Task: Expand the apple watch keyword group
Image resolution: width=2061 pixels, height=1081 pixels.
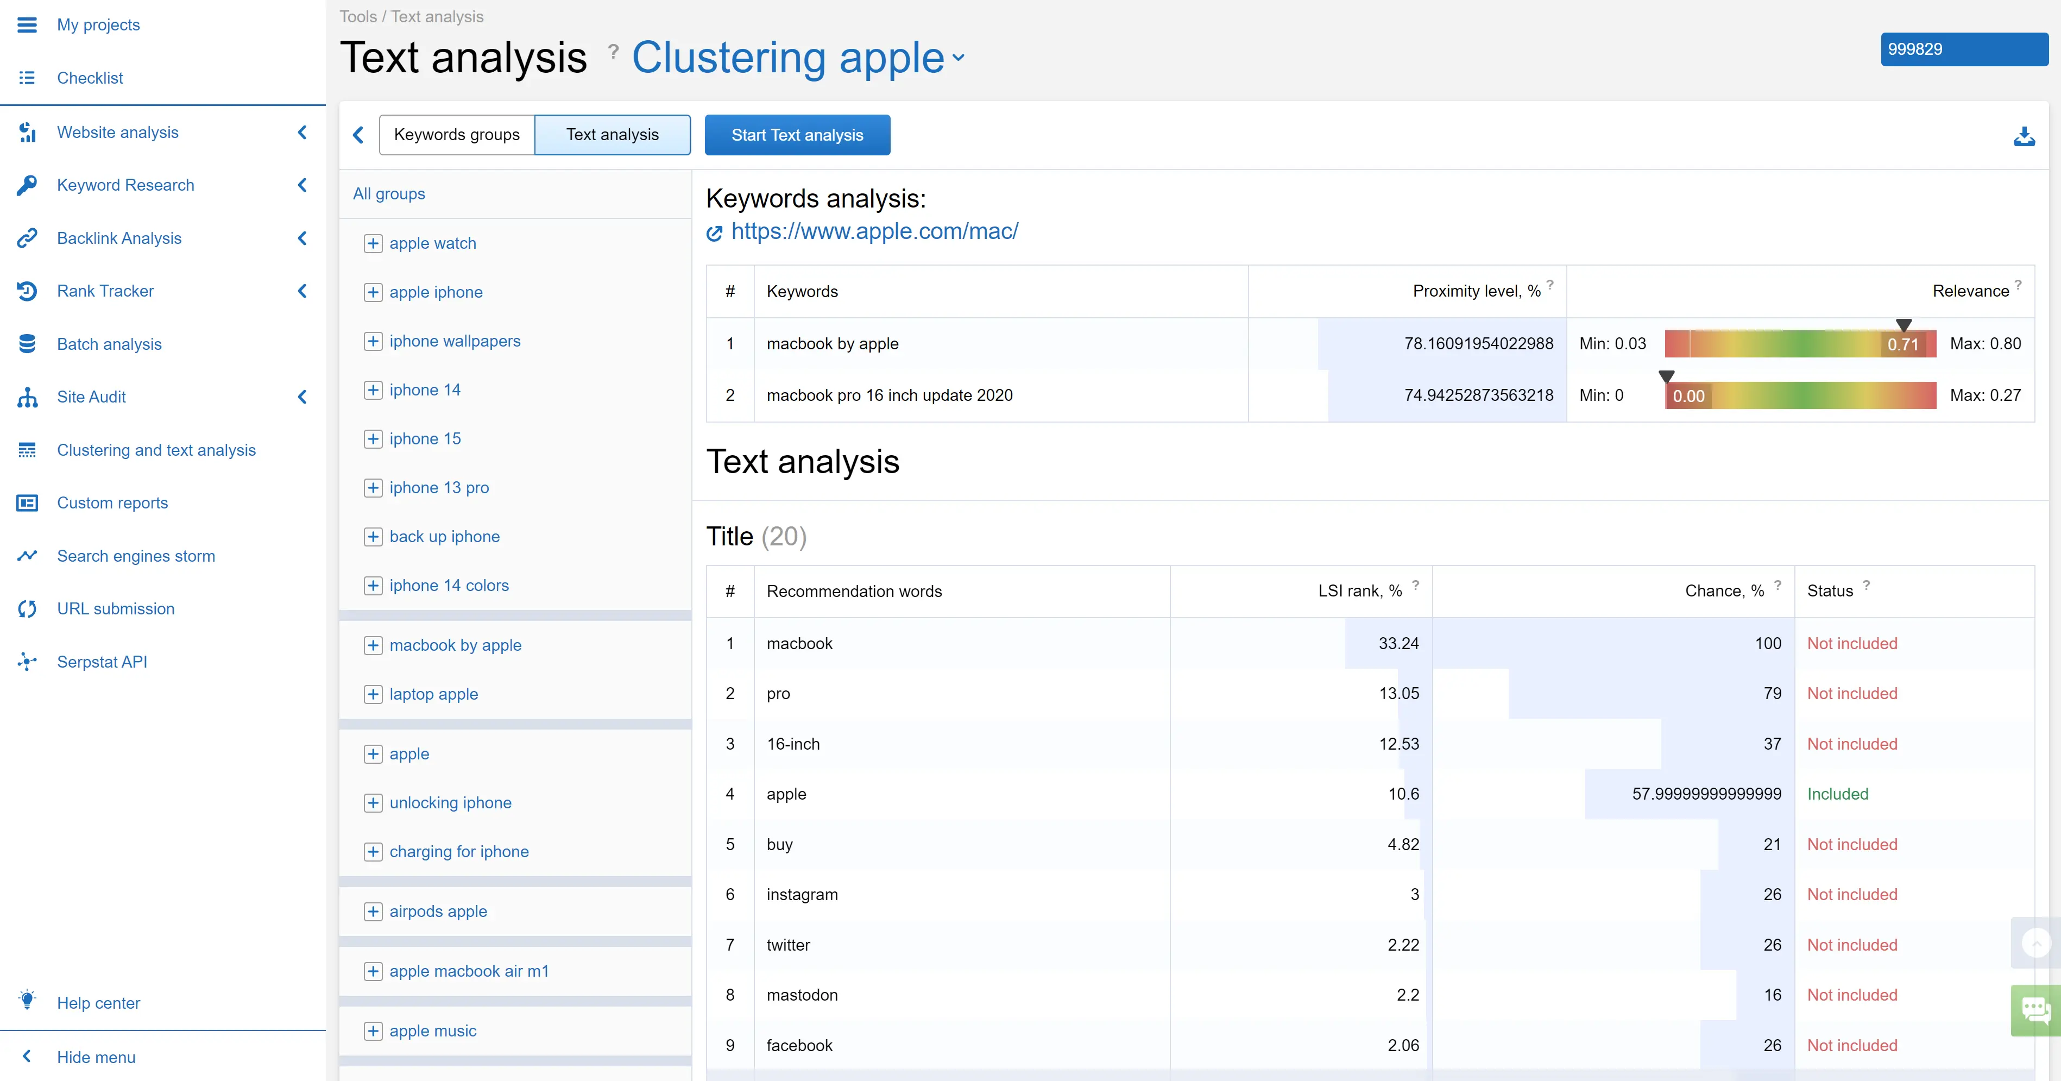Action: coord(373,243)
